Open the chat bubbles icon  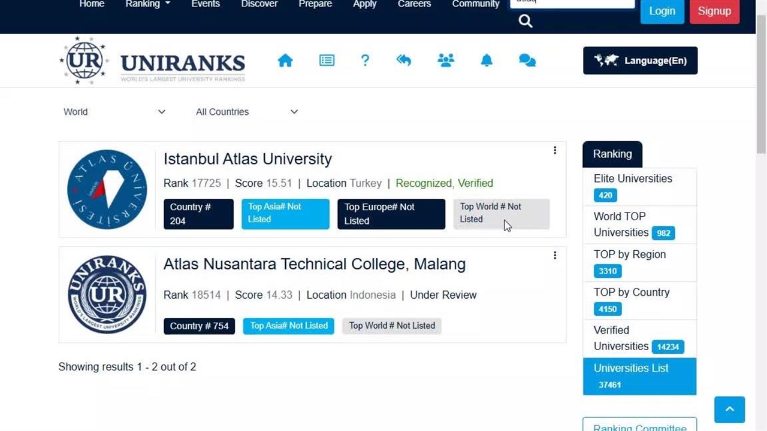[x=527, y=60]
